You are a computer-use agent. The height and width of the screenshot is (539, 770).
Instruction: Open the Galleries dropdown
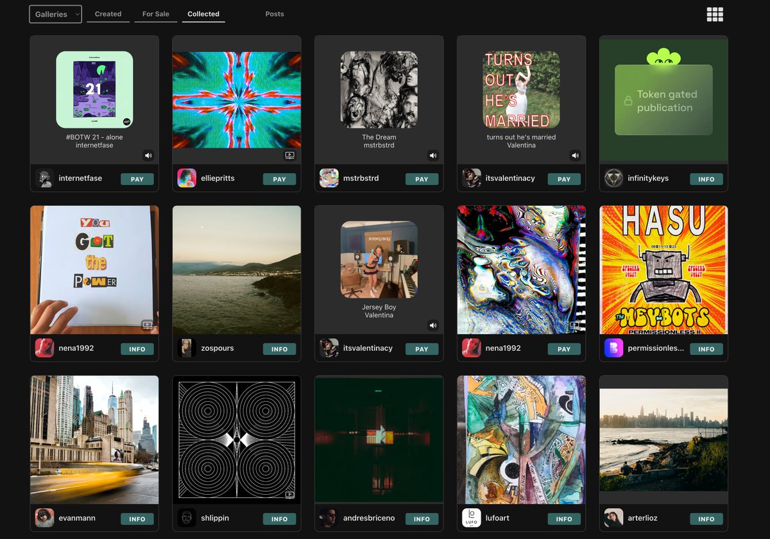[x=55, y=14]
